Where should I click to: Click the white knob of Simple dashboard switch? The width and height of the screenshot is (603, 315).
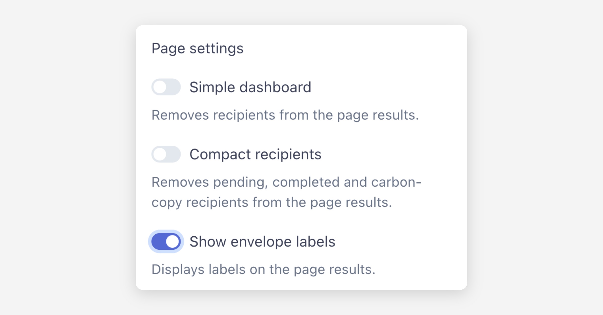pos(160,87)
